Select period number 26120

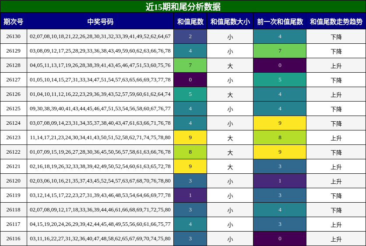[x=14, y=181]
